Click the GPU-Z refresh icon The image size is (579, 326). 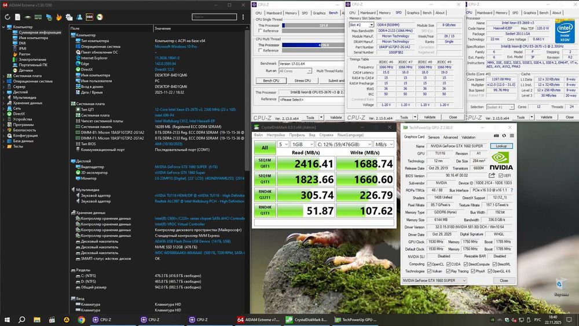(x=504, y=136)
